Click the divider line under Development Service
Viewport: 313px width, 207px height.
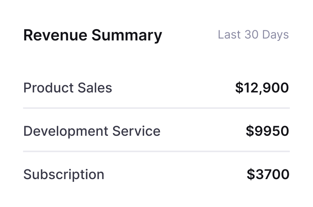pos(156,152)
